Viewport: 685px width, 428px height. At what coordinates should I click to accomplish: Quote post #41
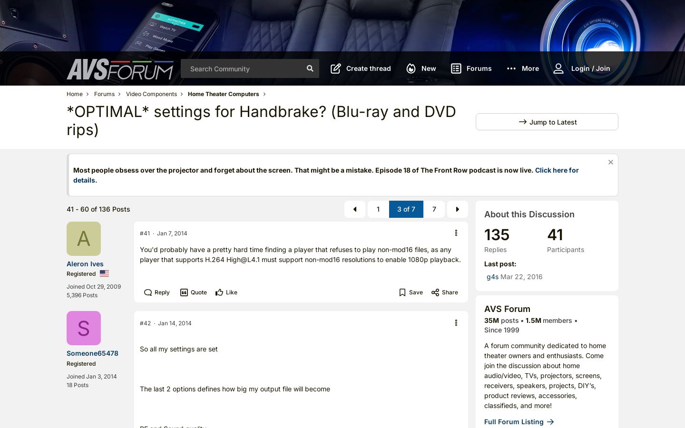click(x=194, y=292)
